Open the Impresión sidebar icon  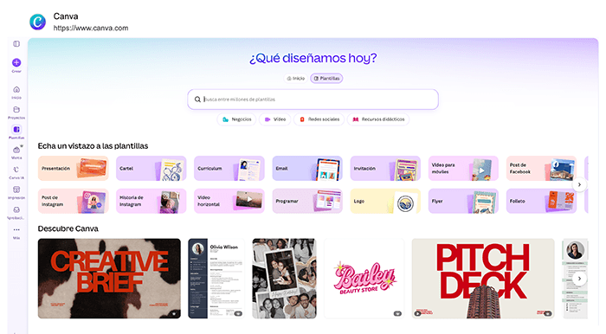(x=16, y=190)
